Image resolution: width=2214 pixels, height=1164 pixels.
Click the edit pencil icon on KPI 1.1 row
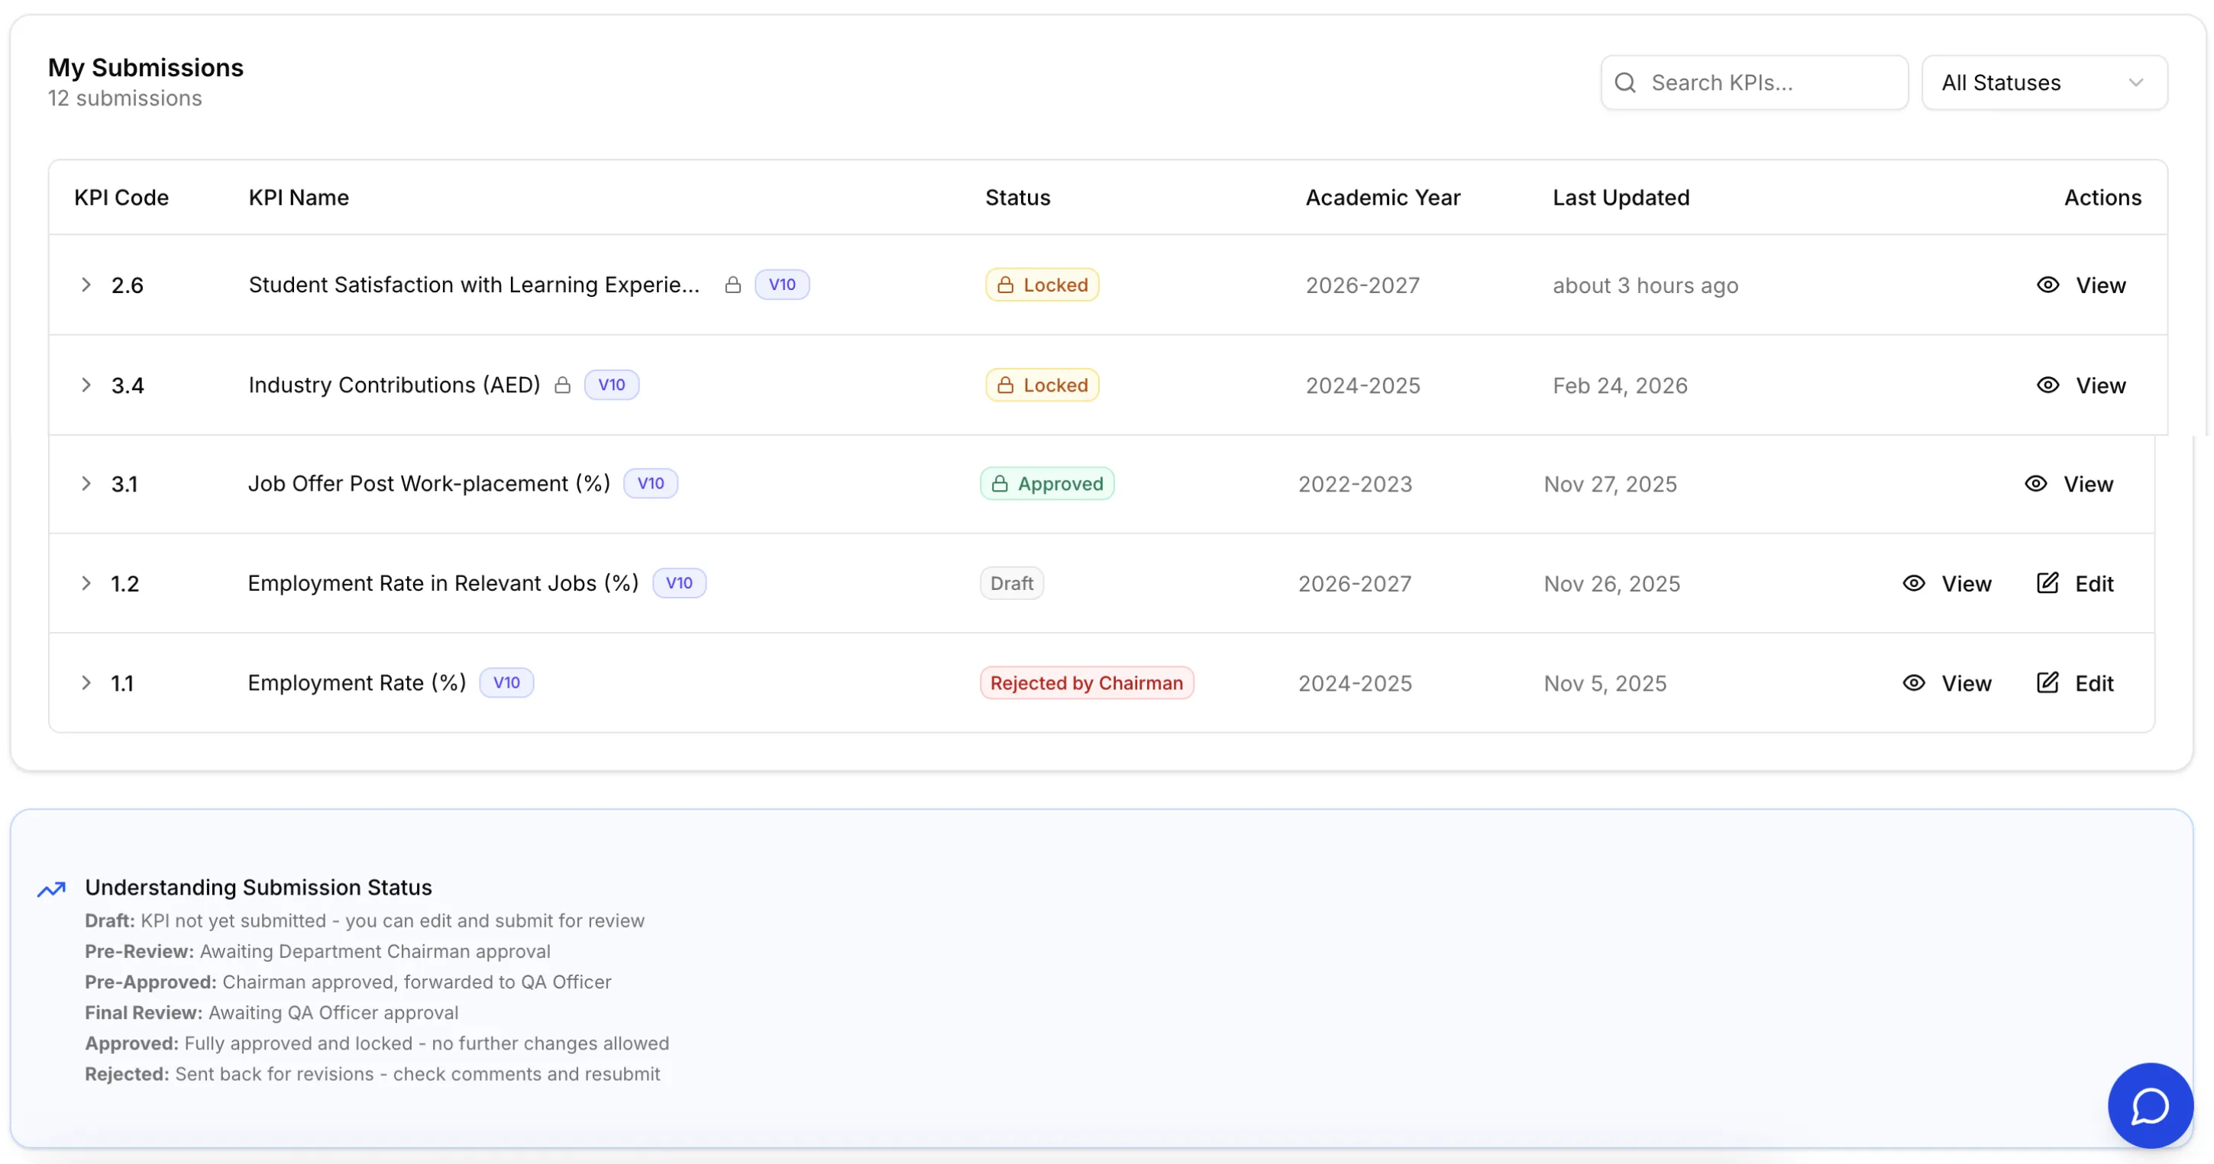click(x=2048, y=682)
